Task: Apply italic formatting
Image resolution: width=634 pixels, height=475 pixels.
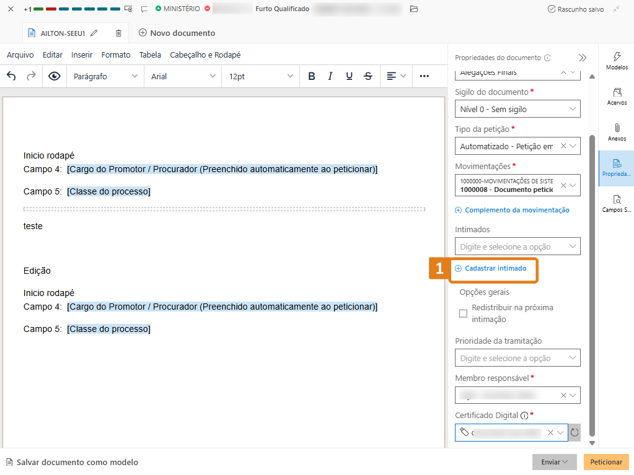Action: point(330,76)
